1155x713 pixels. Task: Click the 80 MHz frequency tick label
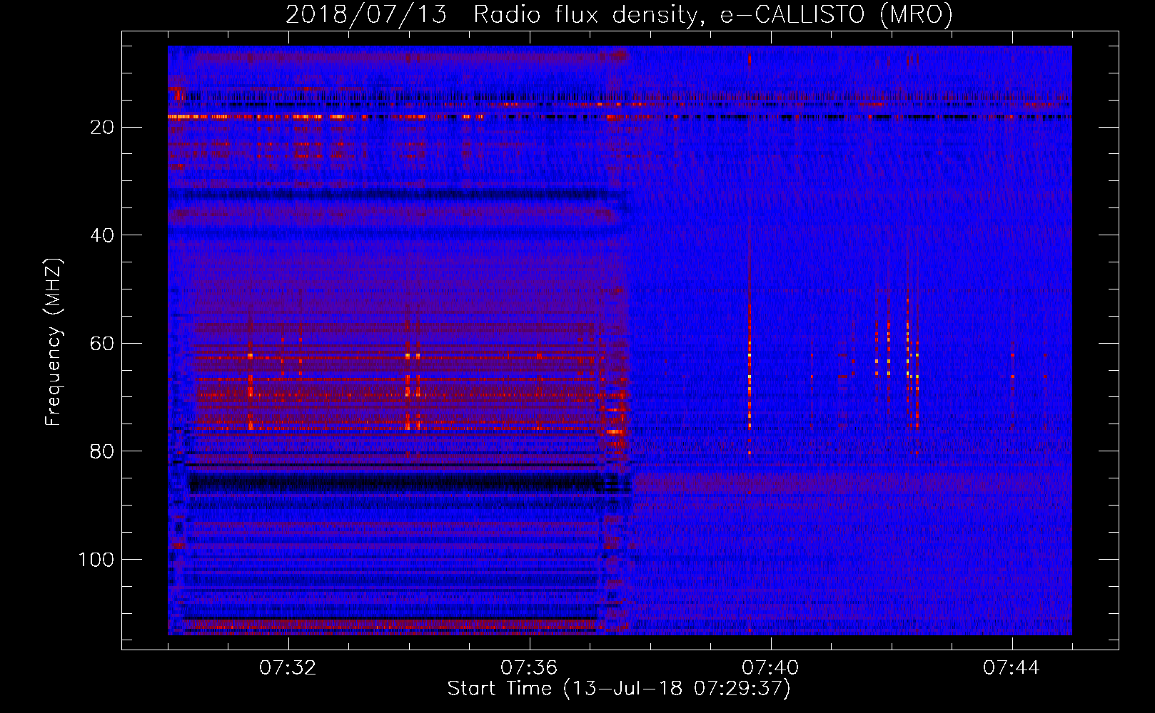(103, 451)
